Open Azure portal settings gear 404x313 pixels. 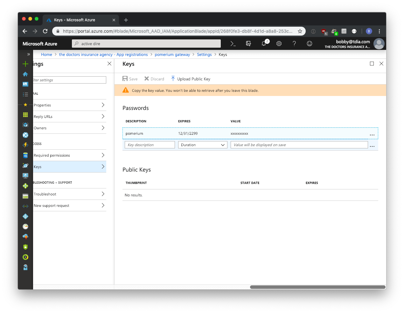coord(279,44)
